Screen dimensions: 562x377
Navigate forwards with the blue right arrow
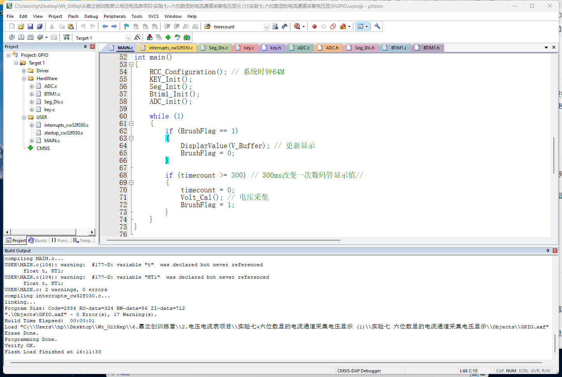114,26
